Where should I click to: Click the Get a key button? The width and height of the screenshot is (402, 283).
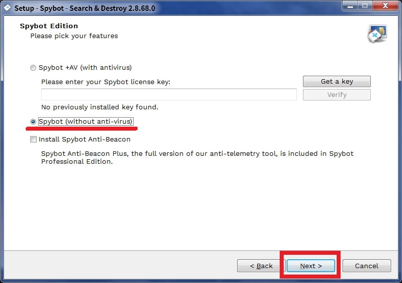(337, 82)
